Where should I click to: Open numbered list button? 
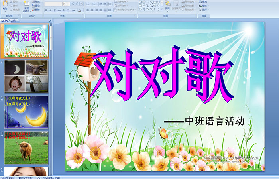(95, 4)
